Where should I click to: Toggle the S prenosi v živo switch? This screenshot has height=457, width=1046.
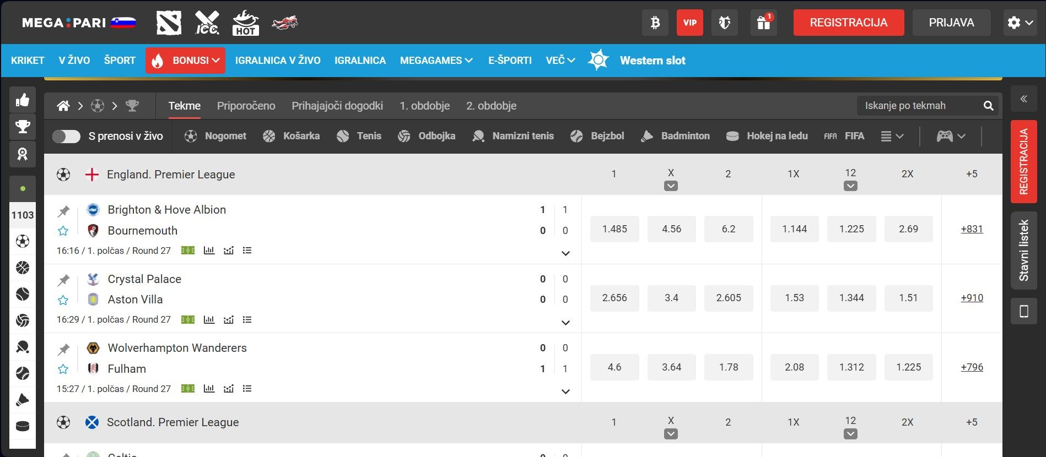[x=66, y=137]
